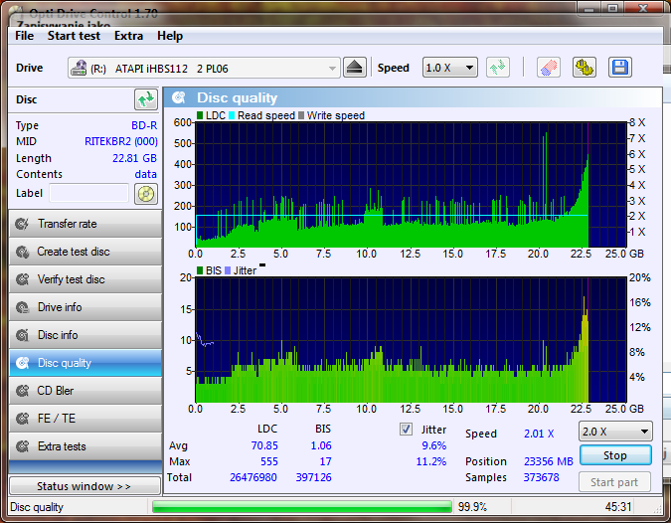The width and height of the screenshot is (671, 523).
Task: Click the BIS and Jitter graph area
Action: 411,340
